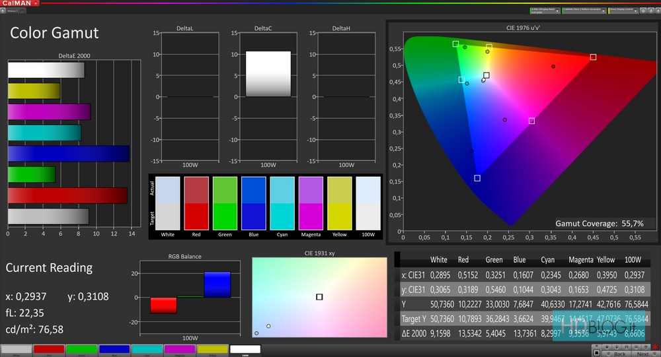Click the 'Color Gamut' page title

click(x=54, y=33)
